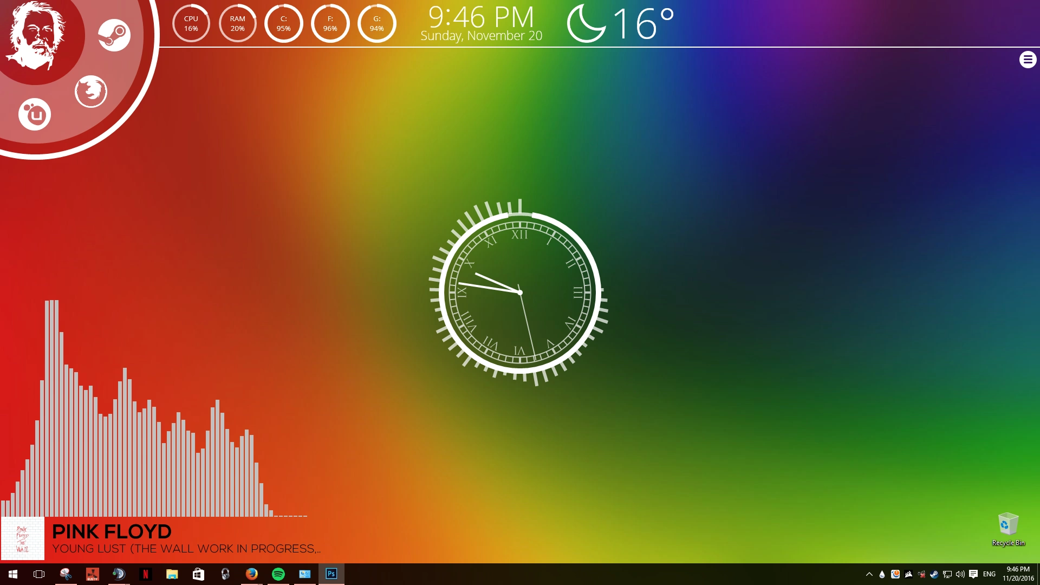Click the F: drive 96% circle
This screenshot has height=585, width=1040.
tap(330, 23)
